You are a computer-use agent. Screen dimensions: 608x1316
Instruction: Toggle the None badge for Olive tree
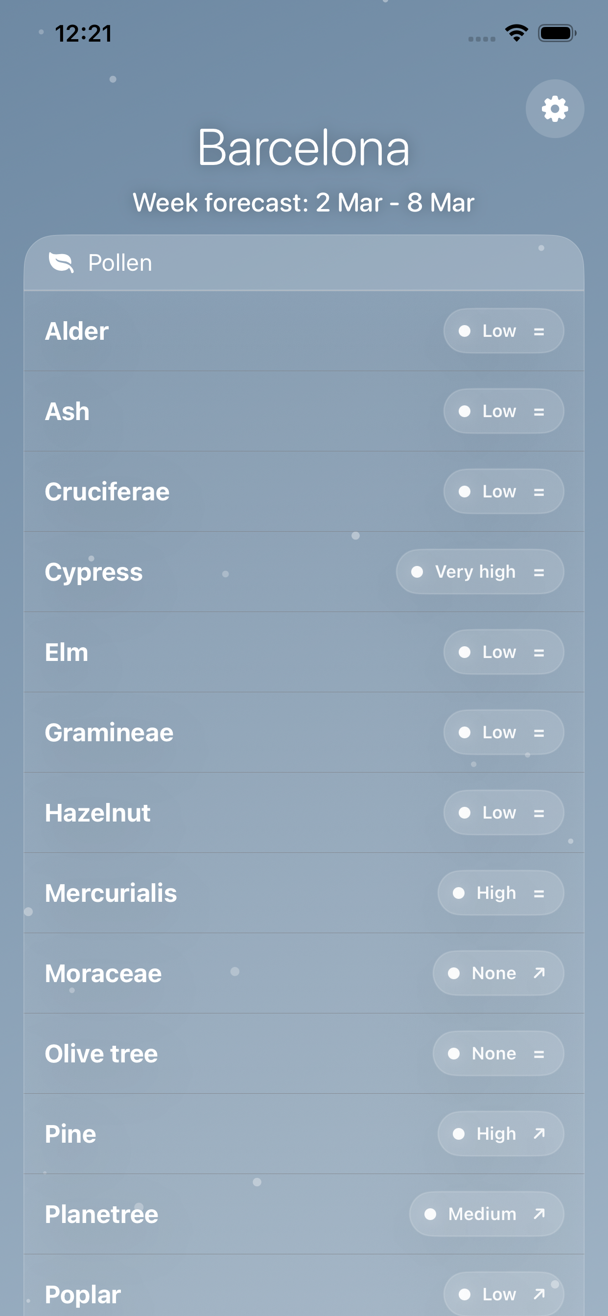click(498, 1054)
